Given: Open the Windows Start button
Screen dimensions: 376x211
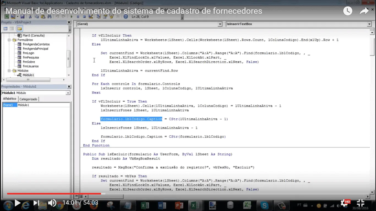Looking at the screenshot, I should click(8, 205).
